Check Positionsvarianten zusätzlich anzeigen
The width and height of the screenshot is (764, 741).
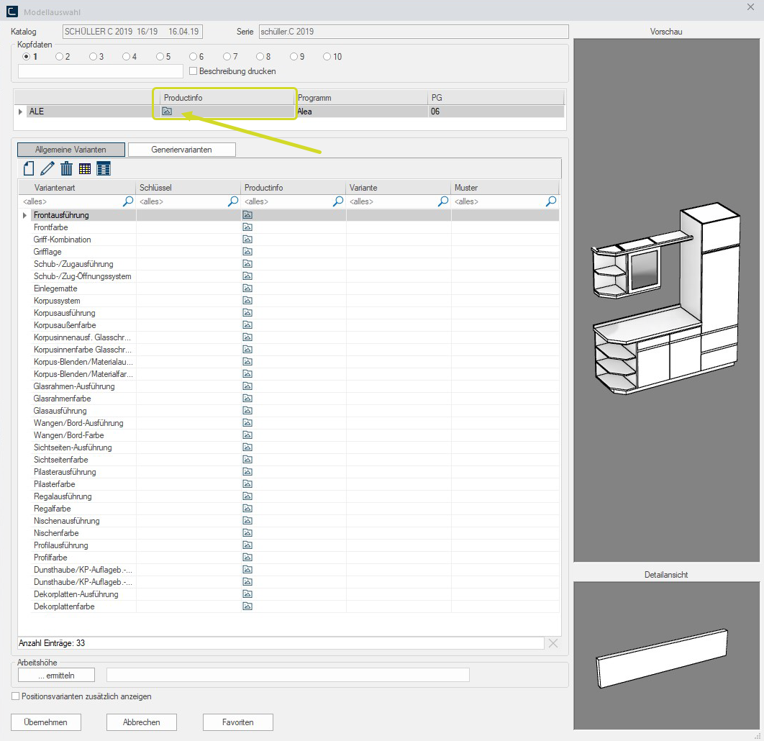click(16, 696)
